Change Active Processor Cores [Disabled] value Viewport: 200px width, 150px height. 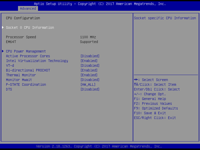pyautogui.click(x=90, y=56)
